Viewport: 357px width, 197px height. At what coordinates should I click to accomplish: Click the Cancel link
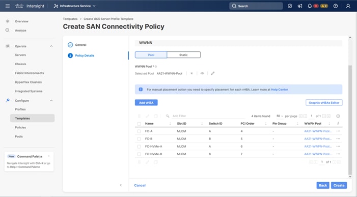pyautogui.click(x=140, y=185)
